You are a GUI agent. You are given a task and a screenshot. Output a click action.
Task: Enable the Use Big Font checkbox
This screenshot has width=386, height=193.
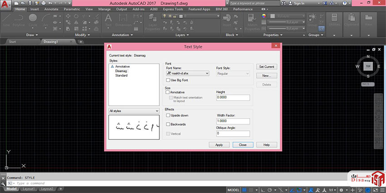point(168,80)
